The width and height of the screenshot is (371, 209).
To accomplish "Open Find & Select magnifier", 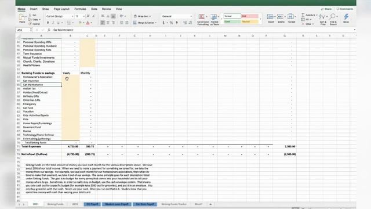I will 333,19.
